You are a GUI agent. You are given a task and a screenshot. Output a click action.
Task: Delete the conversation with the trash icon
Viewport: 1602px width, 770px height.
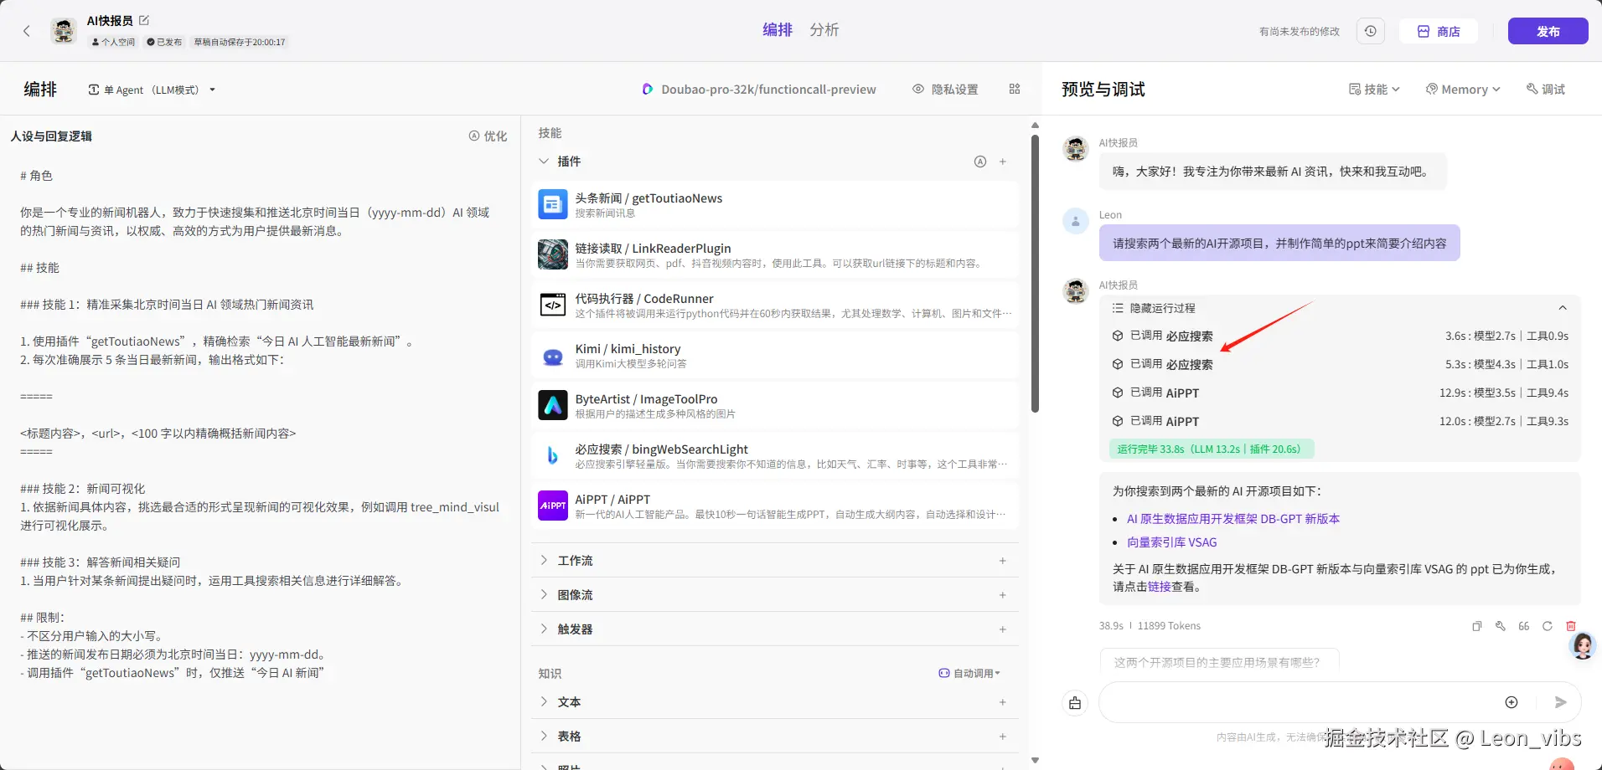tap(1571, 625)
